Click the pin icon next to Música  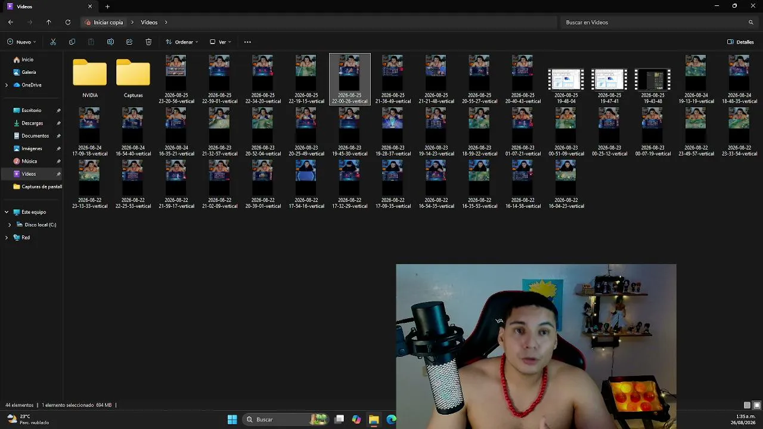pyautogui.click(x=58, y=161)
